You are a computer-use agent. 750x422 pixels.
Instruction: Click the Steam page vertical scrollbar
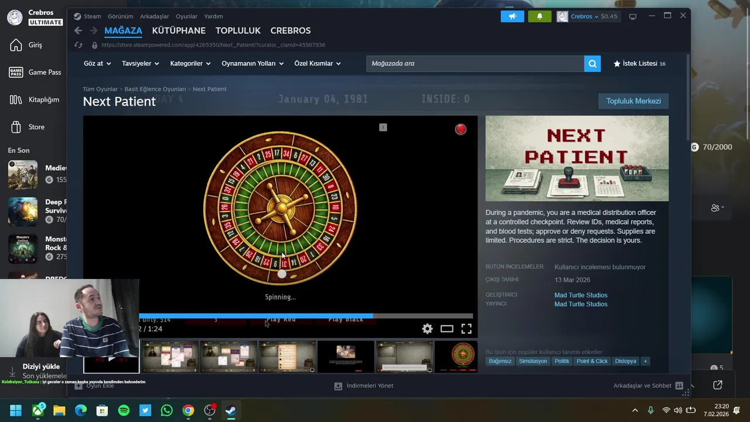tap(688, 97)
